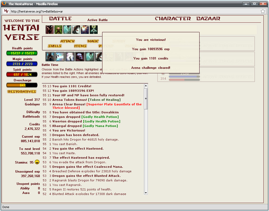
Task: Use the blue sky bird quickbar spell
Action: coord(60,57)
